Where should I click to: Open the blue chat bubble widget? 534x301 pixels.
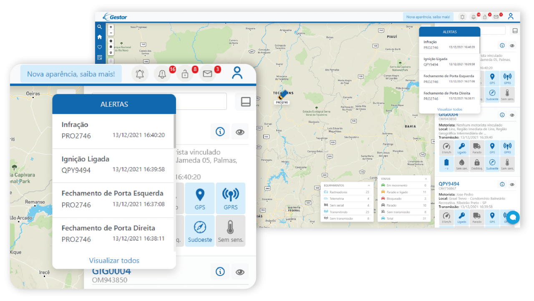(513, 217)
